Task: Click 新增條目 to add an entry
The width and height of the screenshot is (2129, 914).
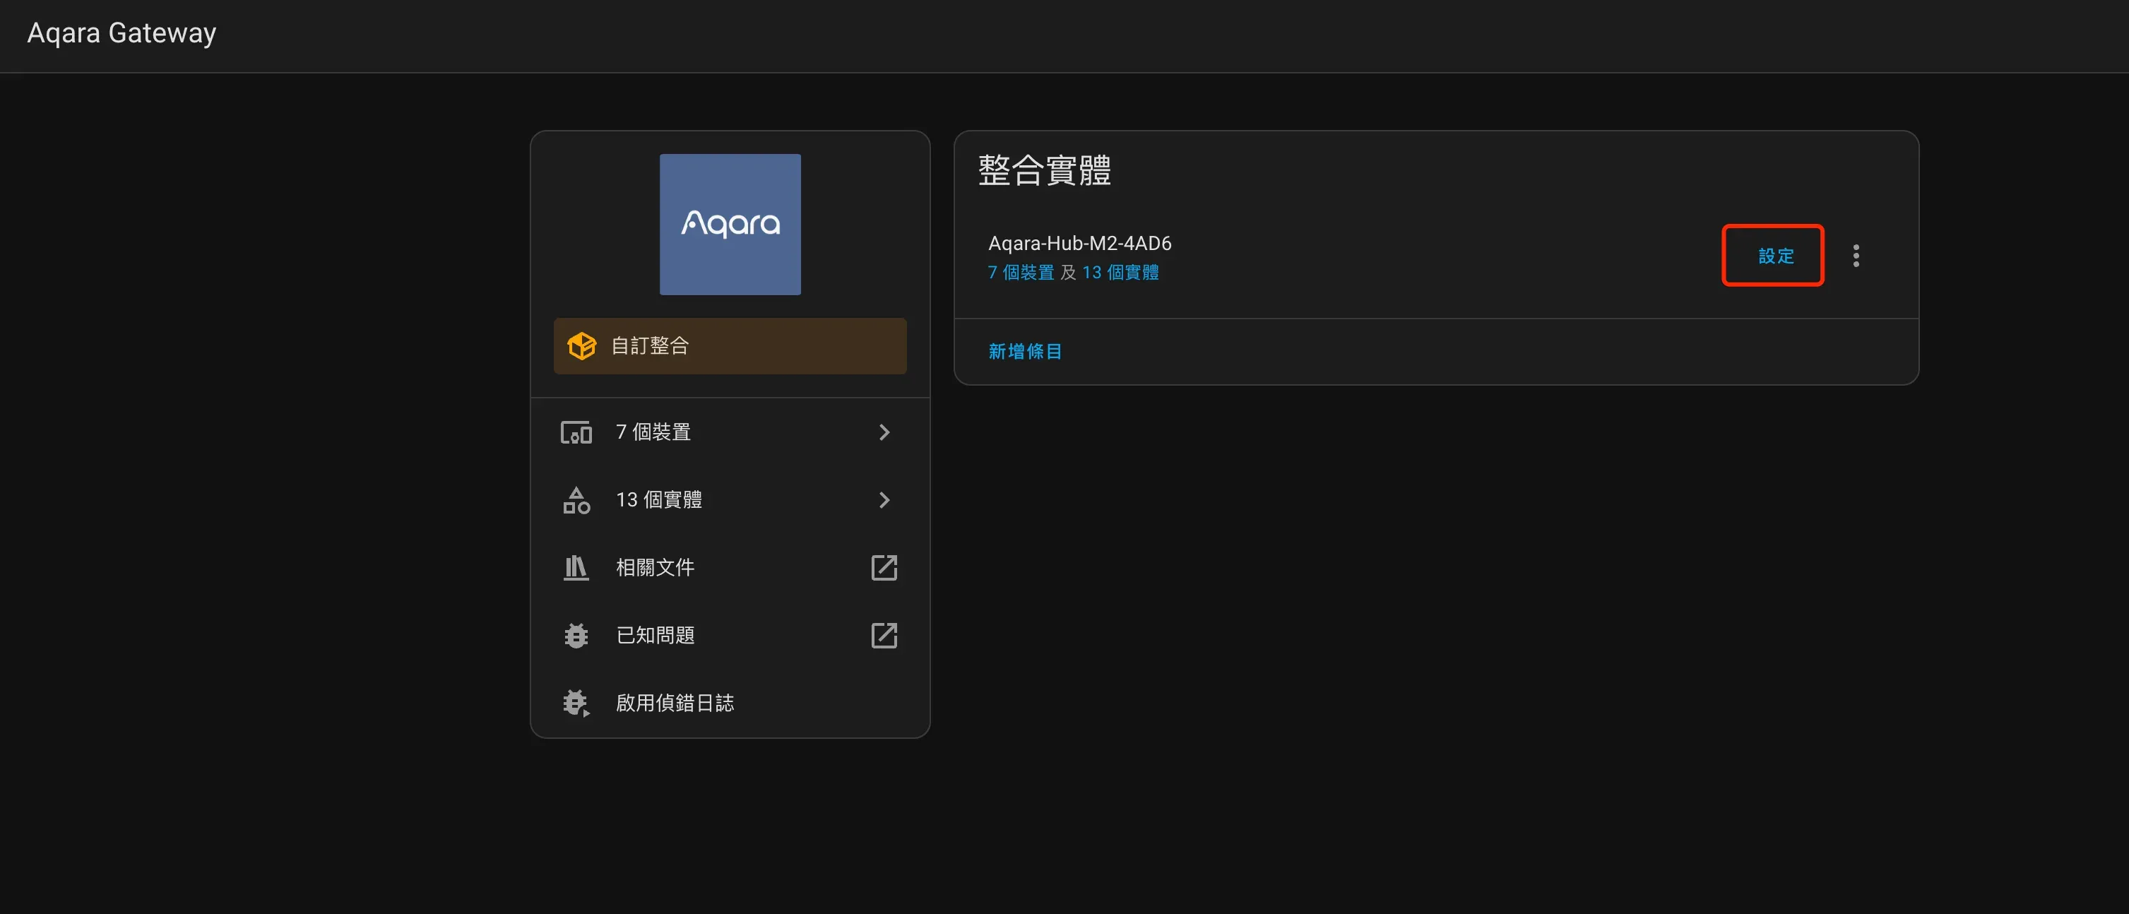Action: [x=1025, y=352]
